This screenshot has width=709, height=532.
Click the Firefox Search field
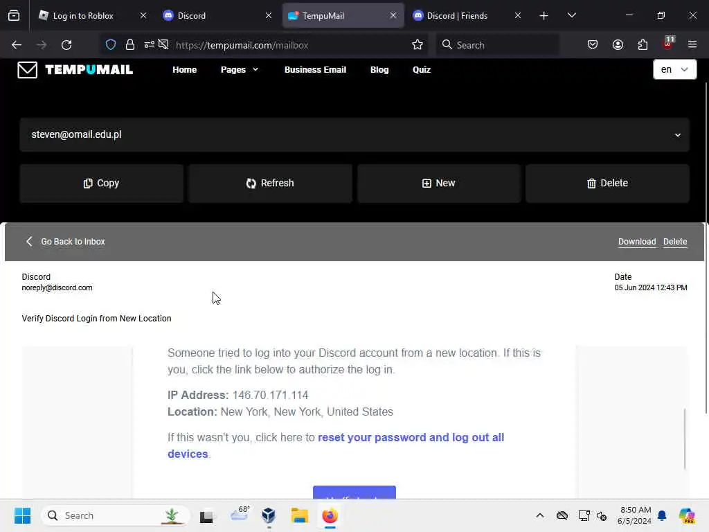click(x=497, y=45)
